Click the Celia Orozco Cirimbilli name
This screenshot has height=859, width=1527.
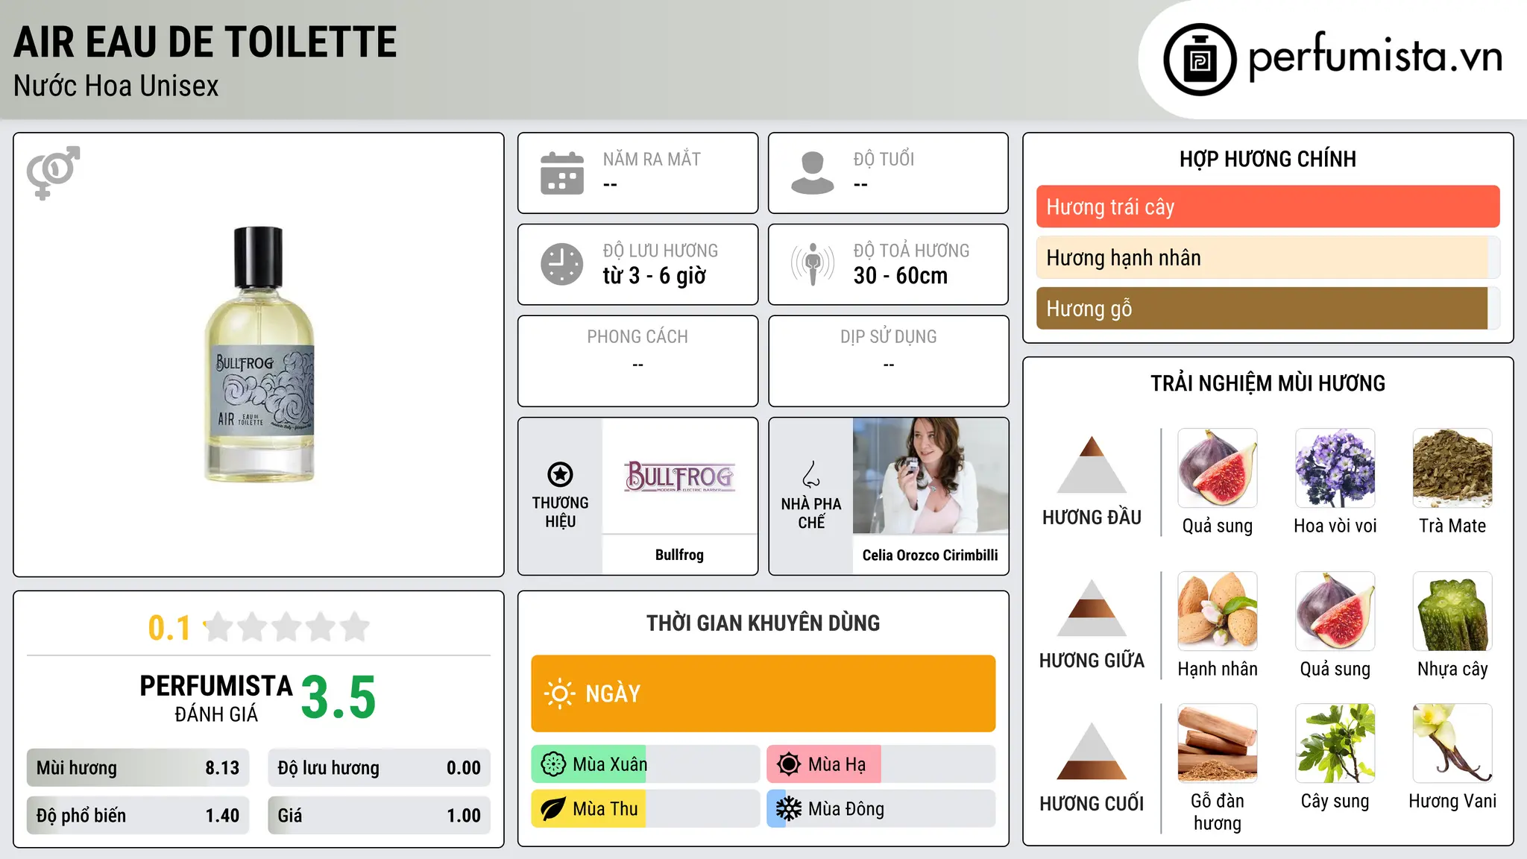coord(931,556)
